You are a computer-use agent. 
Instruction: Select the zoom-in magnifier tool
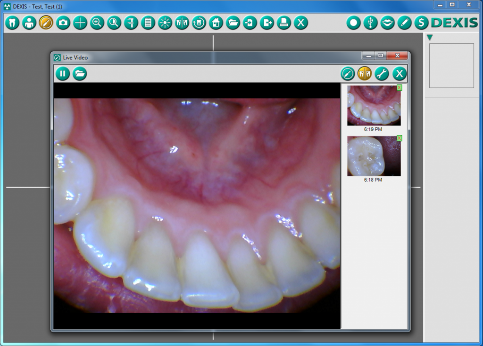point(97,23)
